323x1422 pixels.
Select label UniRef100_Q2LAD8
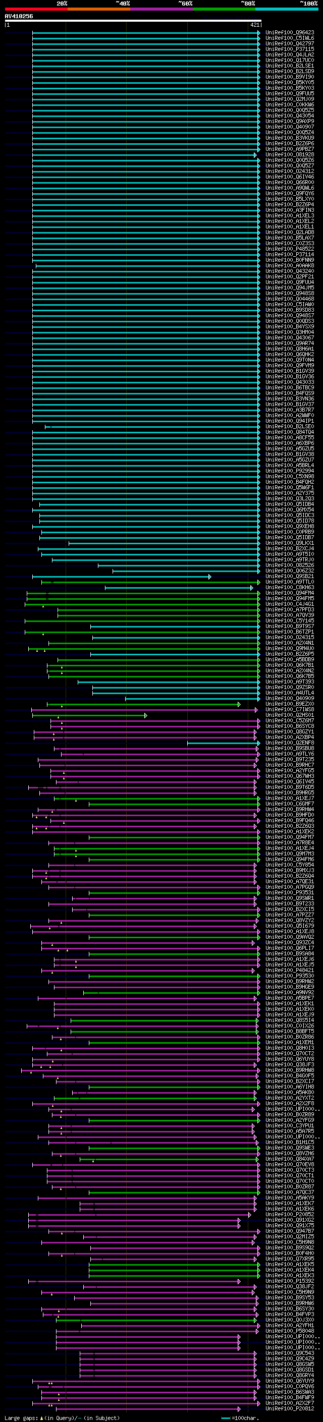[x=290, y=233]
